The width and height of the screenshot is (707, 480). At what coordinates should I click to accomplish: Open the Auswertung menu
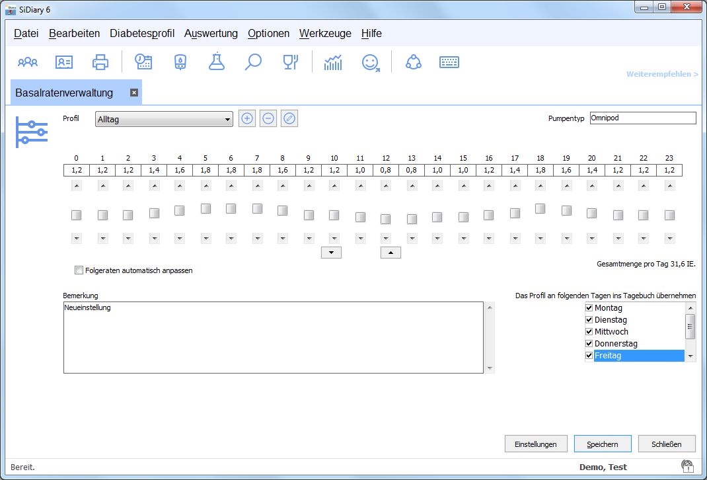click(211, 34)
